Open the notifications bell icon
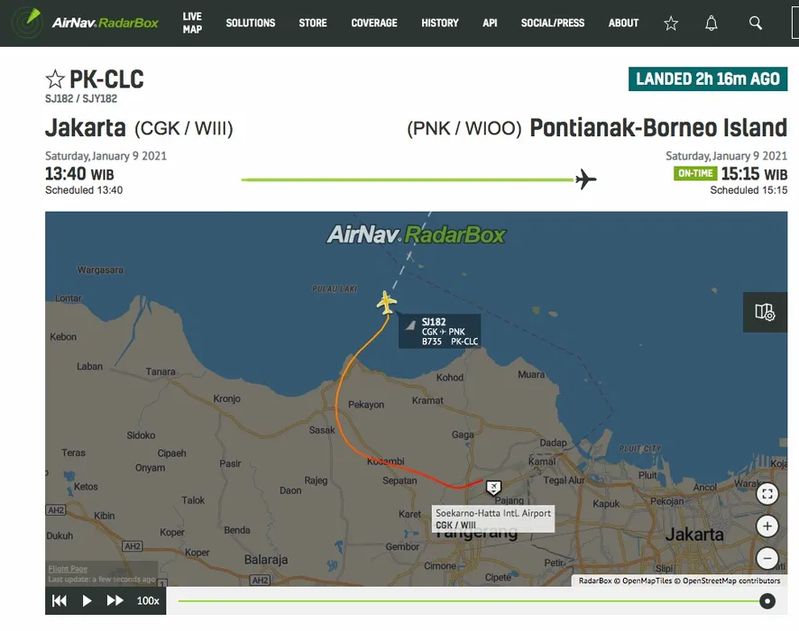Image resolution: width=799 pixels, height=631 pixels. 712,23
